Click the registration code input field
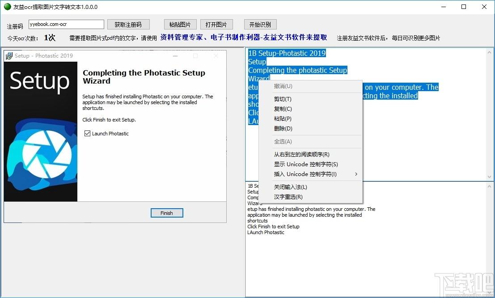The height and width of the screenshot is (298, 495). 66,24
